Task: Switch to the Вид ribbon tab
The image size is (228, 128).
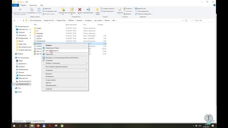Action: point(42,5)
